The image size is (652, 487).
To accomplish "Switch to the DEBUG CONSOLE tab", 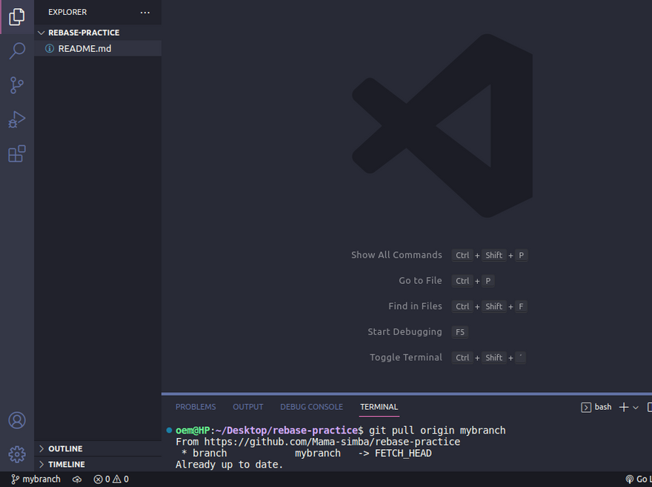I will pyautogui.click(x=311, y=407).
